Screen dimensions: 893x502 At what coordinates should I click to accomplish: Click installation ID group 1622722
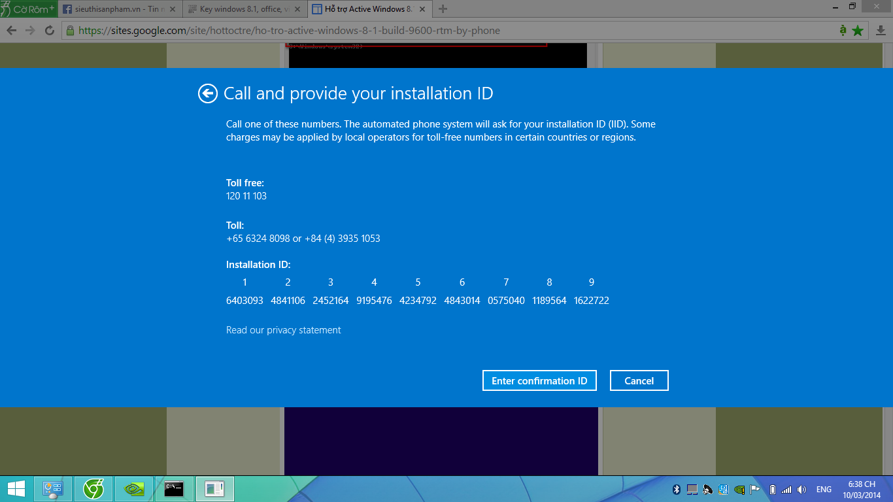point(592,301)
